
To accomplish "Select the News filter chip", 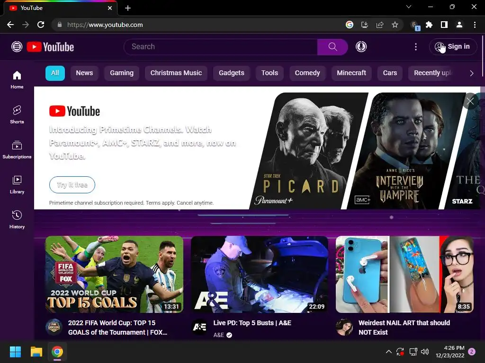I will point(84,73).
